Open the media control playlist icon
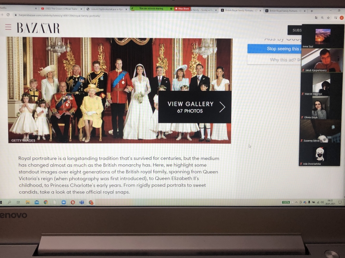Image resolution: width=345 pixels, height=258 pixels. pos(336,18)
